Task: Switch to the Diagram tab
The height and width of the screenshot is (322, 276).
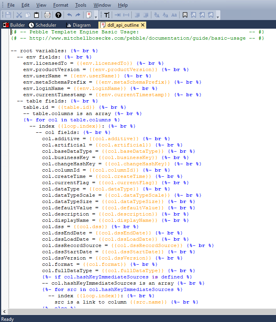Action: [78, 25]
